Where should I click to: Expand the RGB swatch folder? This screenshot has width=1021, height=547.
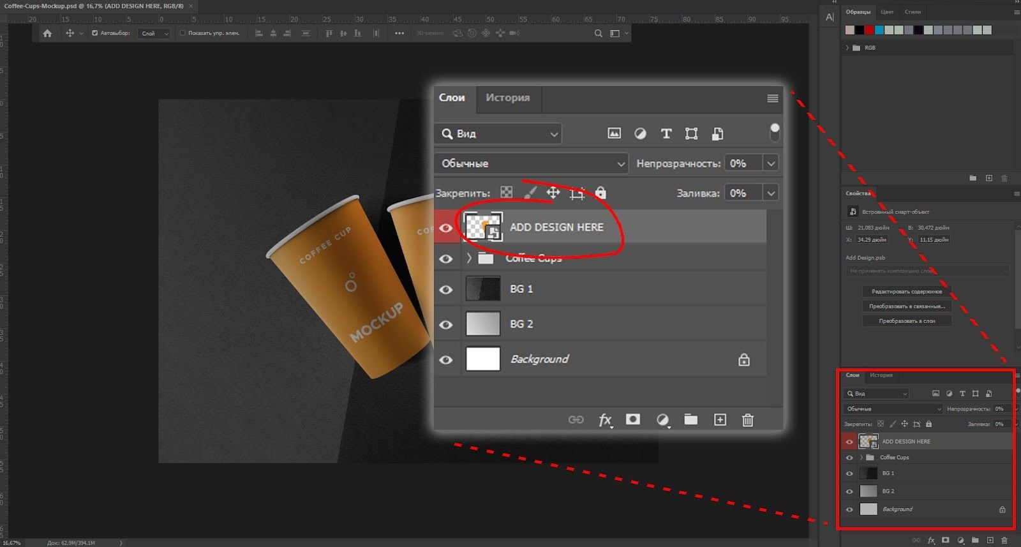click(847, 48)
